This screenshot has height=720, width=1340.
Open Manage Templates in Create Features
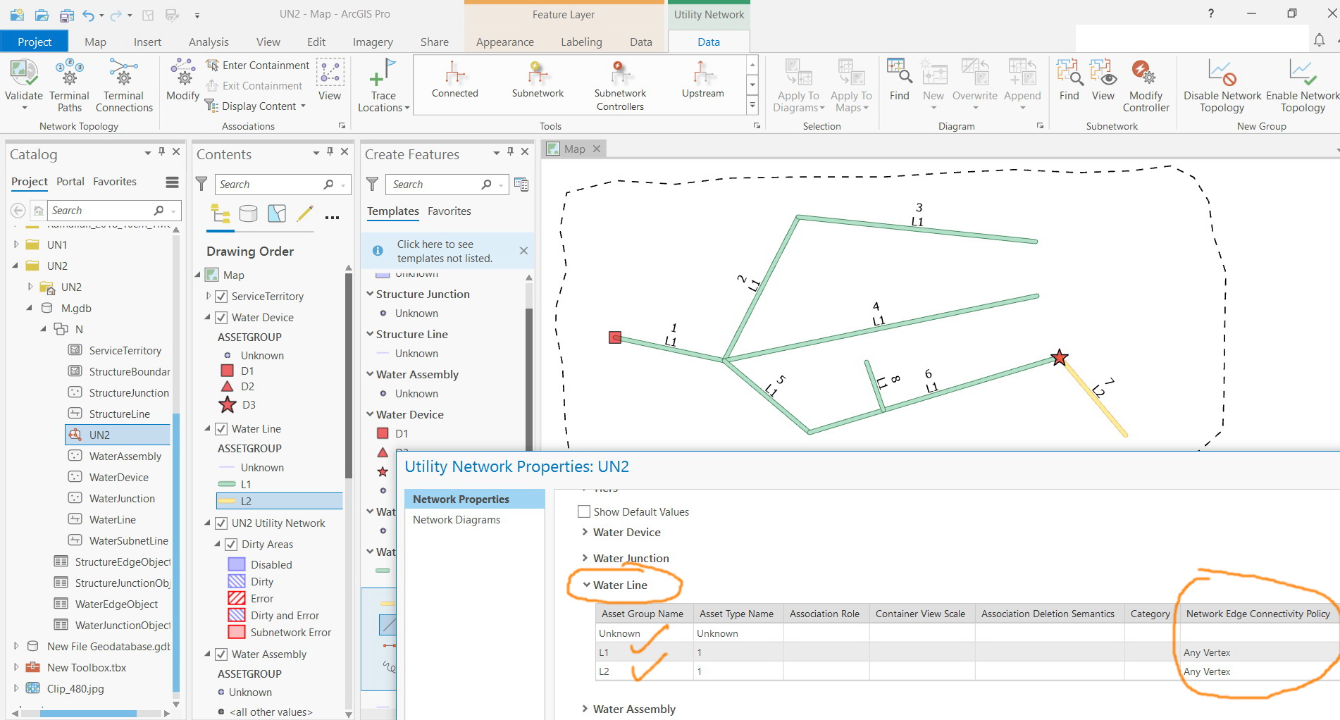pyautogui.click(x=521, y=185)
